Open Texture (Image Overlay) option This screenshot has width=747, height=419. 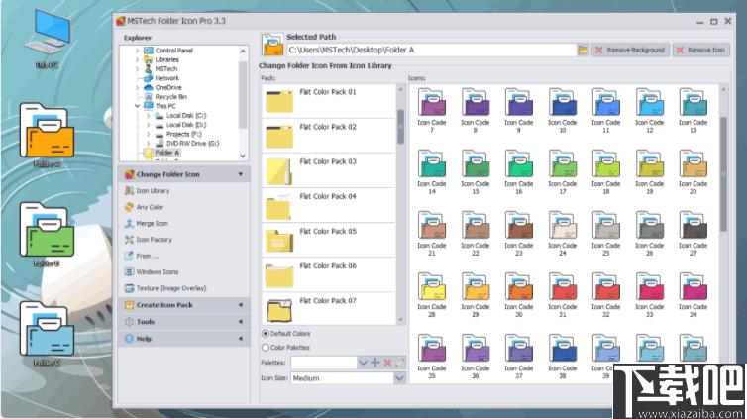(x=169, y=288)
